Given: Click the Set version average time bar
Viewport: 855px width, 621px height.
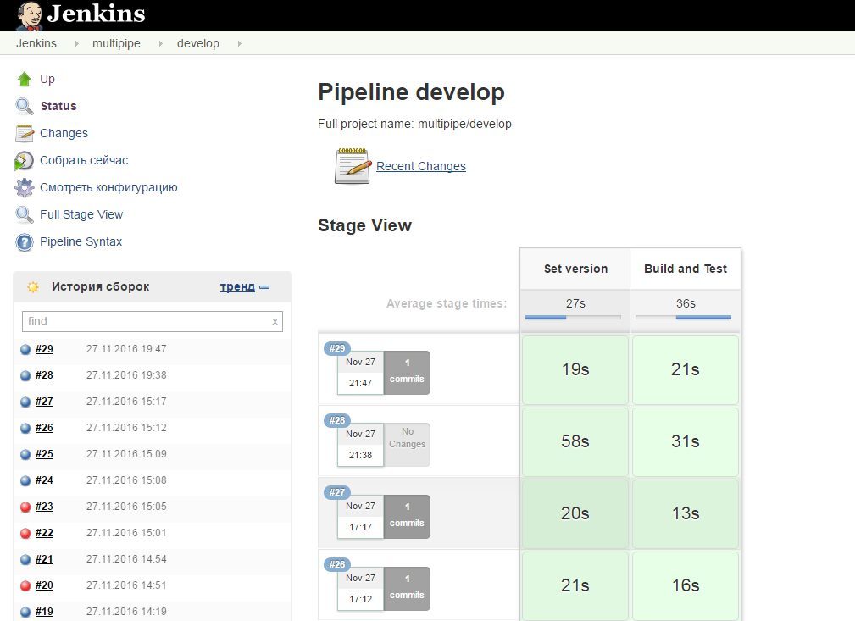Looking at the screenshot, I should coord(574,317).
